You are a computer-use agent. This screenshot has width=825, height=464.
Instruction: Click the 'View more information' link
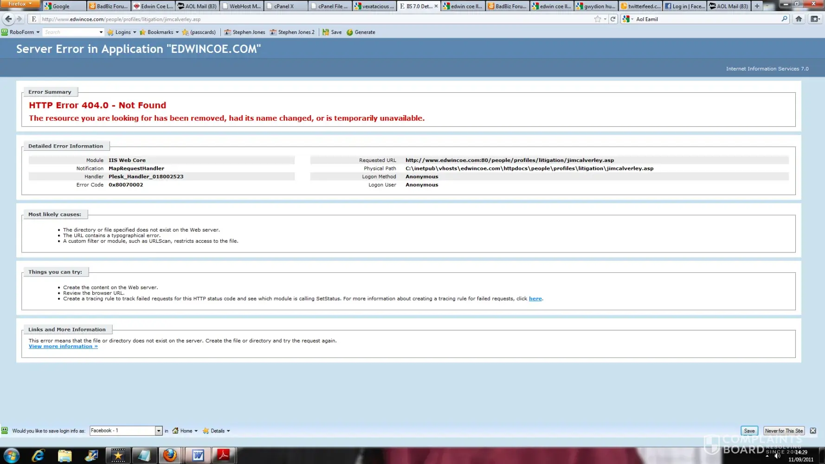coord(63,347)
